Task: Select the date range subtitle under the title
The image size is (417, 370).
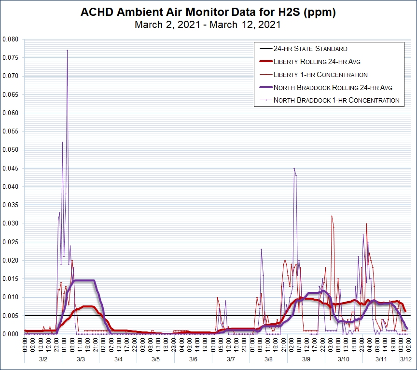Action: [x=208, y=25]
